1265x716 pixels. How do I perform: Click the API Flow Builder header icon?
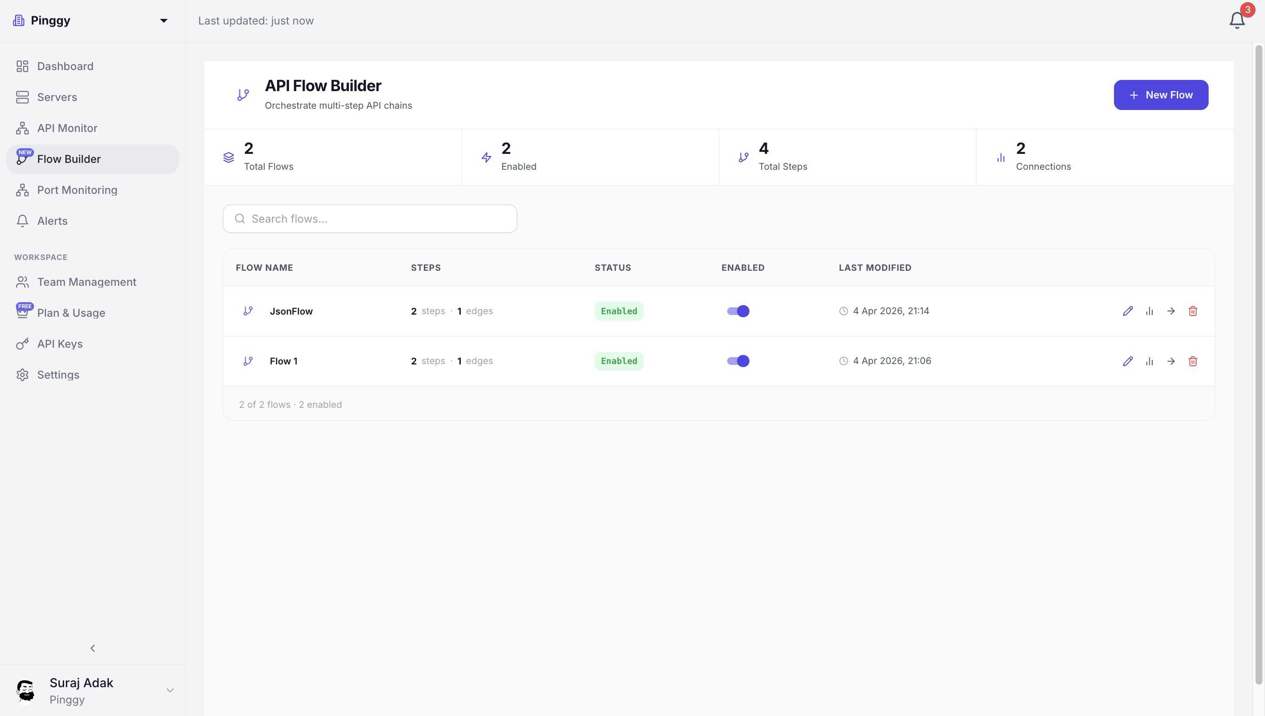[243, 95]
